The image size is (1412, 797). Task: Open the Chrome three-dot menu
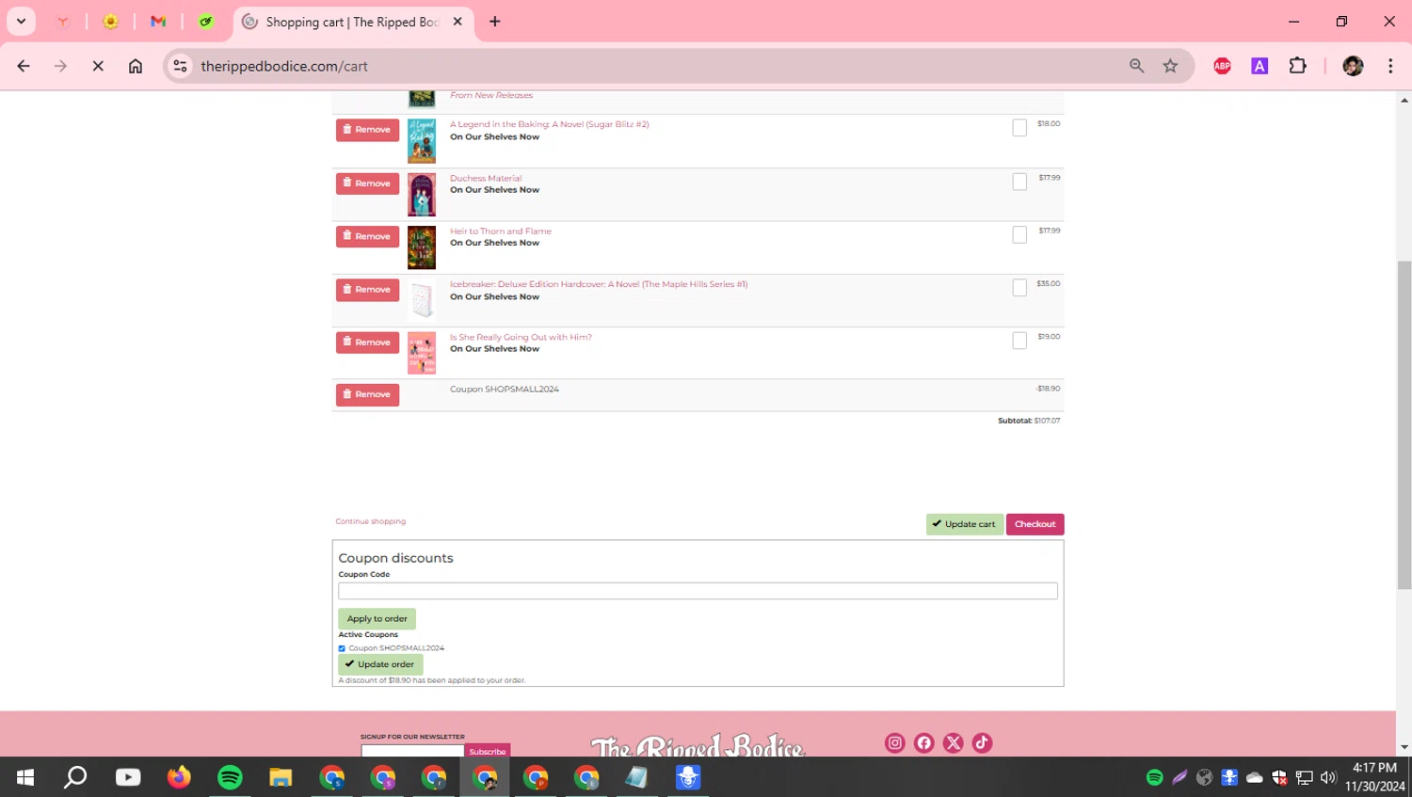pos(1390,66)
